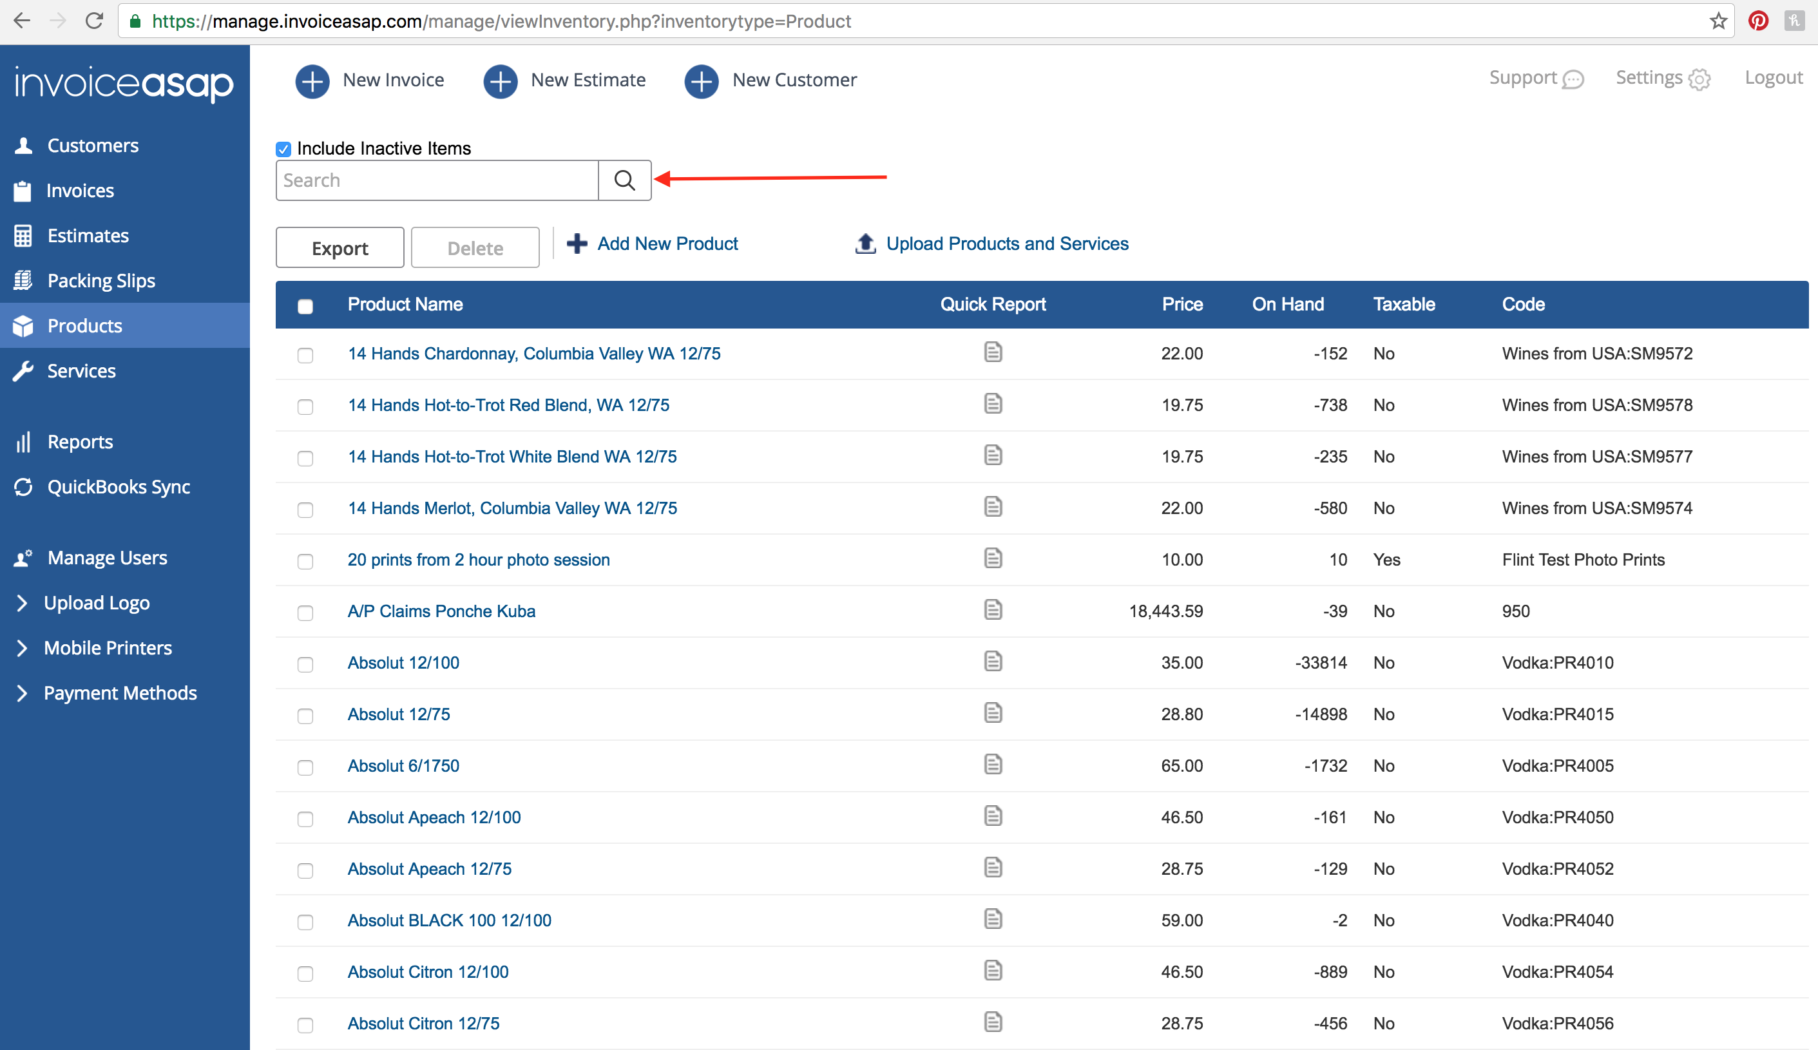Select the 20 prints row checkbox
Screen dimensions: 1818x1050
point(305,562)
